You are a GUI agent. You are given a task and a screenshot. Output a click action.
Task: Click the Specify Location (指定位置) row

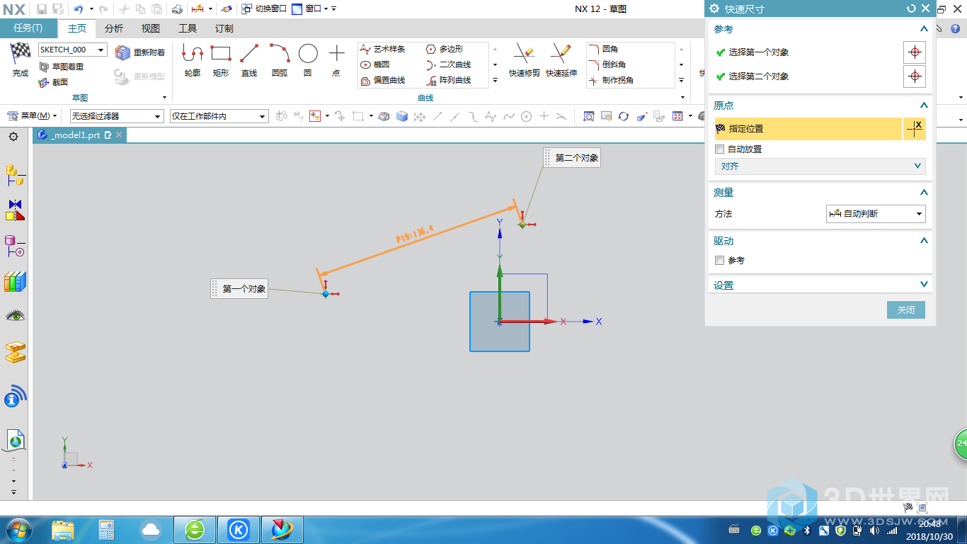(808, 129)
